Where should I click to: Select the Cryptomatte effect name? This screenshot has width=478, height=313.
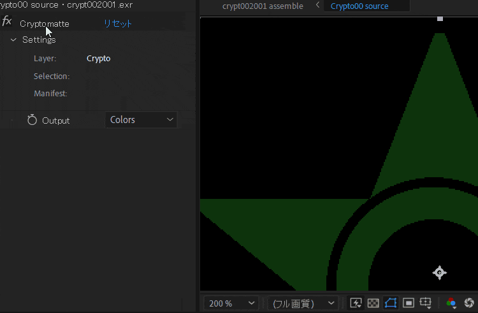click(45, 24)
